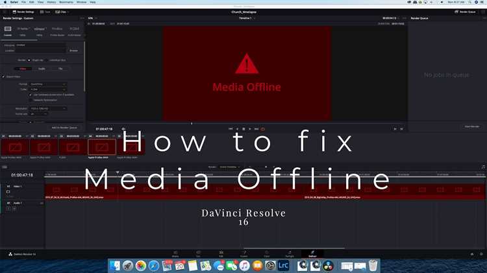Switch to the Video settings tab
The height and width of the screenshot is (273, 487).
(x=23, y=69)
